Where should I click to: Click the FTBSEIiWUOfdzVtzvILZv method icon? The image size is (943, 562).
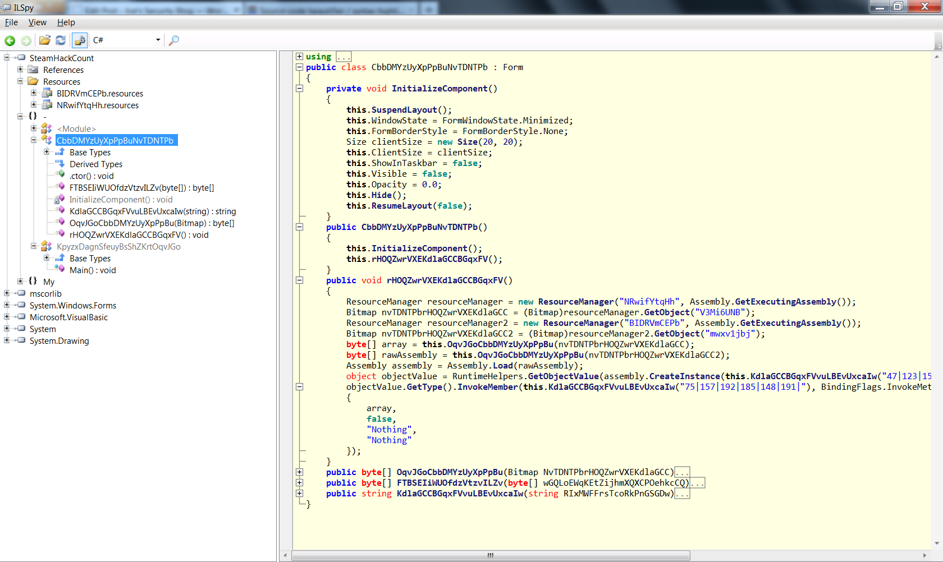[61, 187]
